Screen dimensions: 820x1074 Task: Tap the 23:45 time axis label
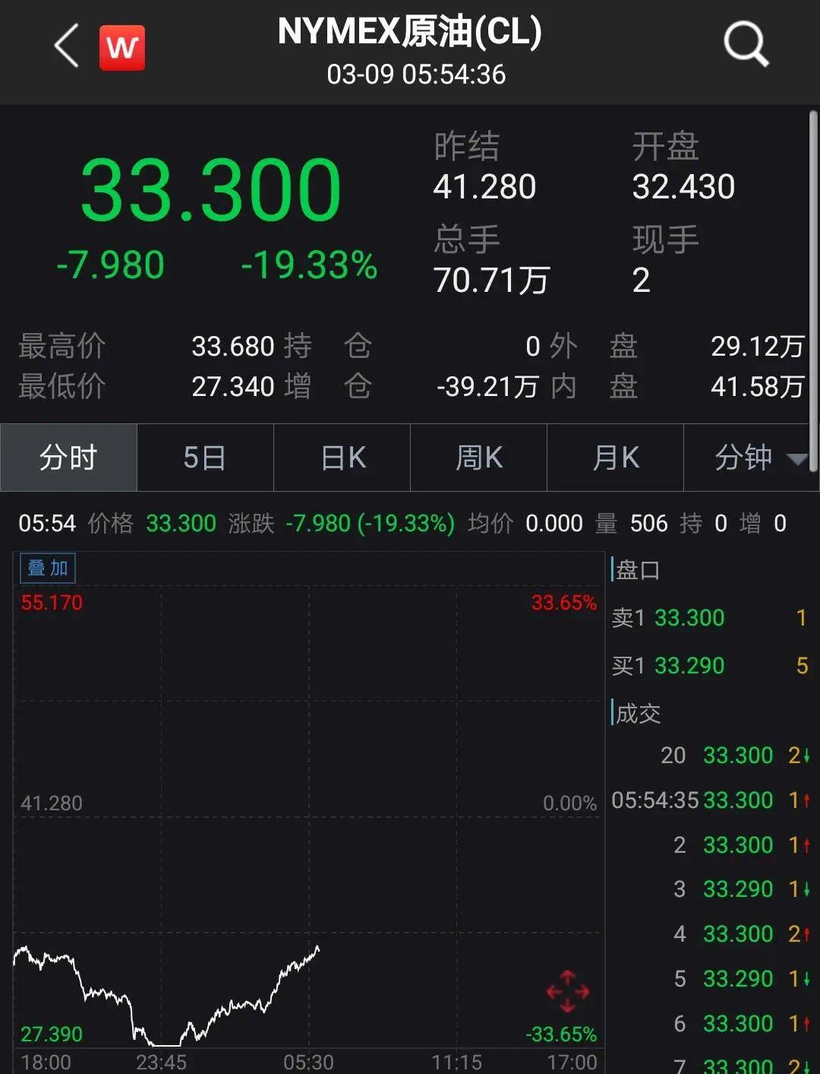[161, 1062]
